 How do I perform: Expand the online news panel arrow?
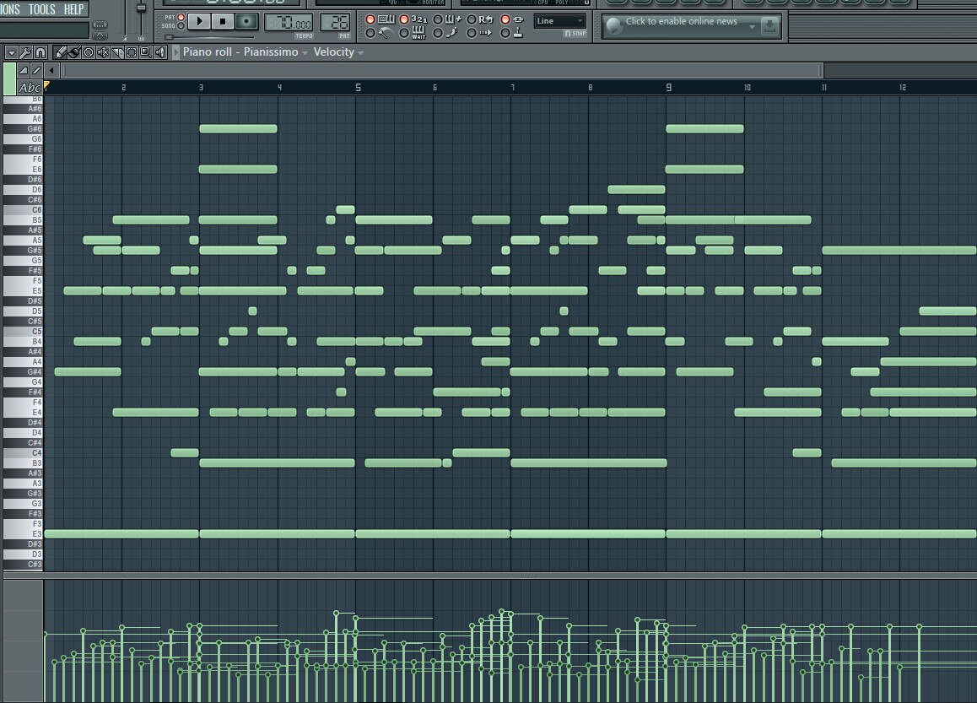752,26
